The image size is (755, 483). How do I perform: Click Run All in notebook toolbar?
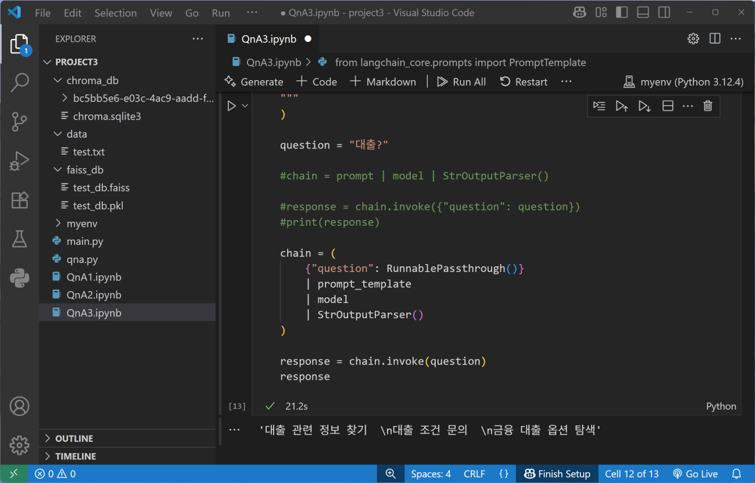click(x=461, y=82)
